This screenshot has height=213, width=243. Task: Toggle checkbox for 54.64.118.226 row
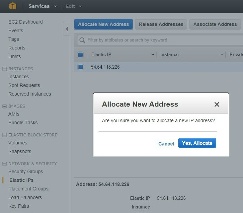(81, 67)
